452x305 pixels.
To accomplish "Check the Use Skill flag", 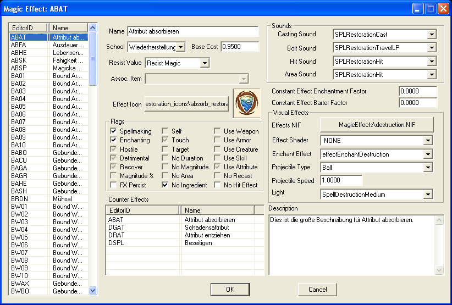I will (x=217, y=158).
